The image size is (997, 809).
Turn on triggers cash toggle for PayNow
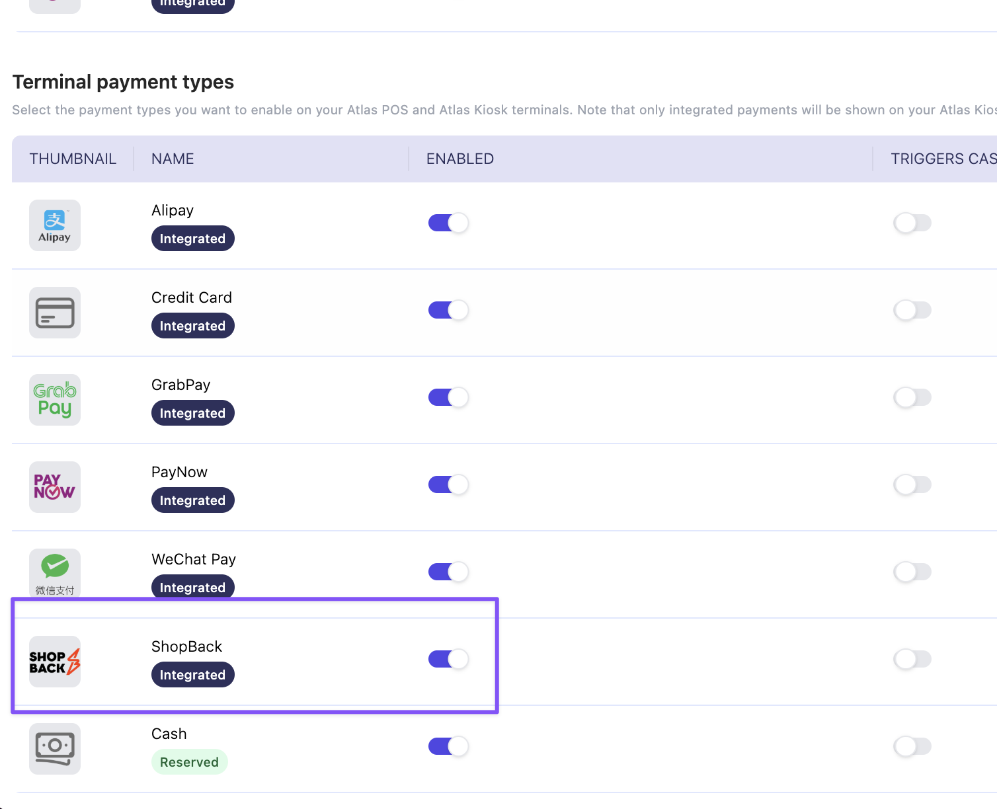point(912,484)
